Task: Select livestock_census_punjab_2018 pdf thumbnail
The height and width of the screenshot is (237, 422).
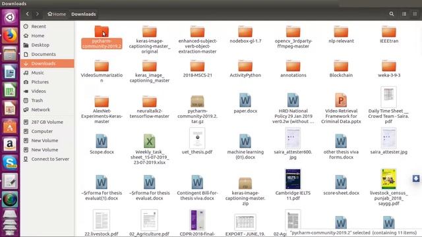Action: [388, 179]
